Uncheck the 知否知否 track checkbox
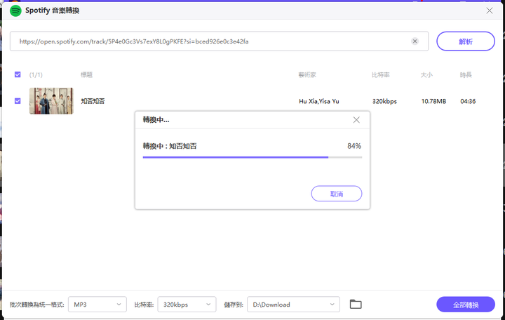 [18, 101]
